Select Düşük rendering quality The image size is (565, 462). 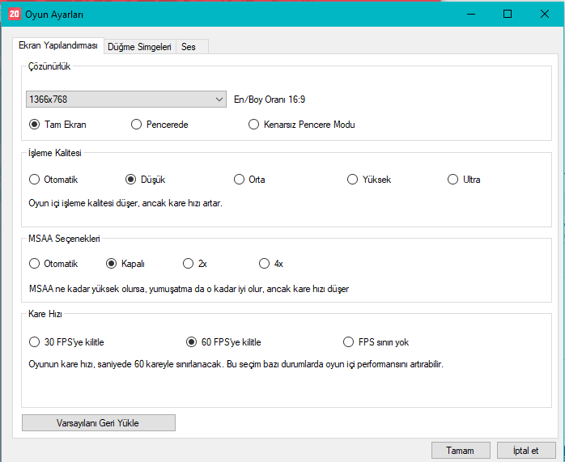145,180
